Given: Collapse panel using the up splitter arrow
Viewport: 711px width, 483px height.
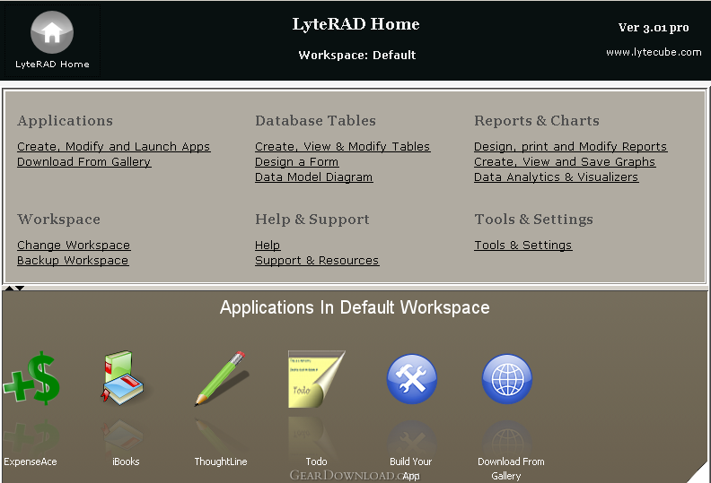Looking at the screenshot, I should coord(9,288).
